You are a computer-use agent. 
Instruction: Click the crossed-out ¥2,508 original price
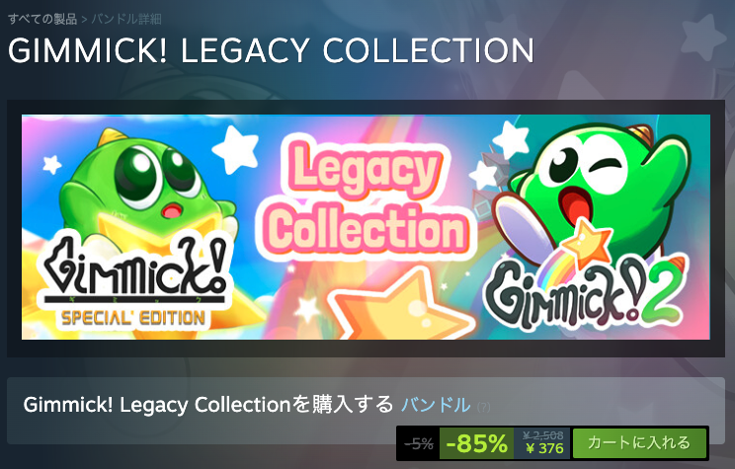(543, 436)
